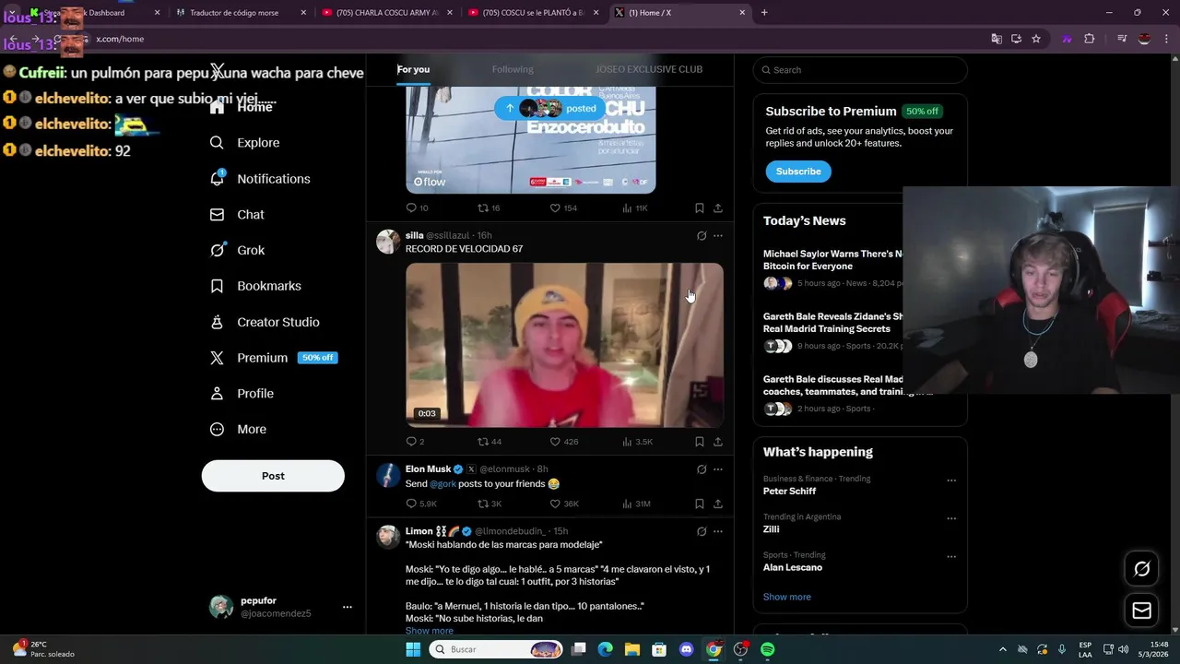Ask Grok about silla's post
This screenshot has width=1180, height=664.
(x=701, y=236)
